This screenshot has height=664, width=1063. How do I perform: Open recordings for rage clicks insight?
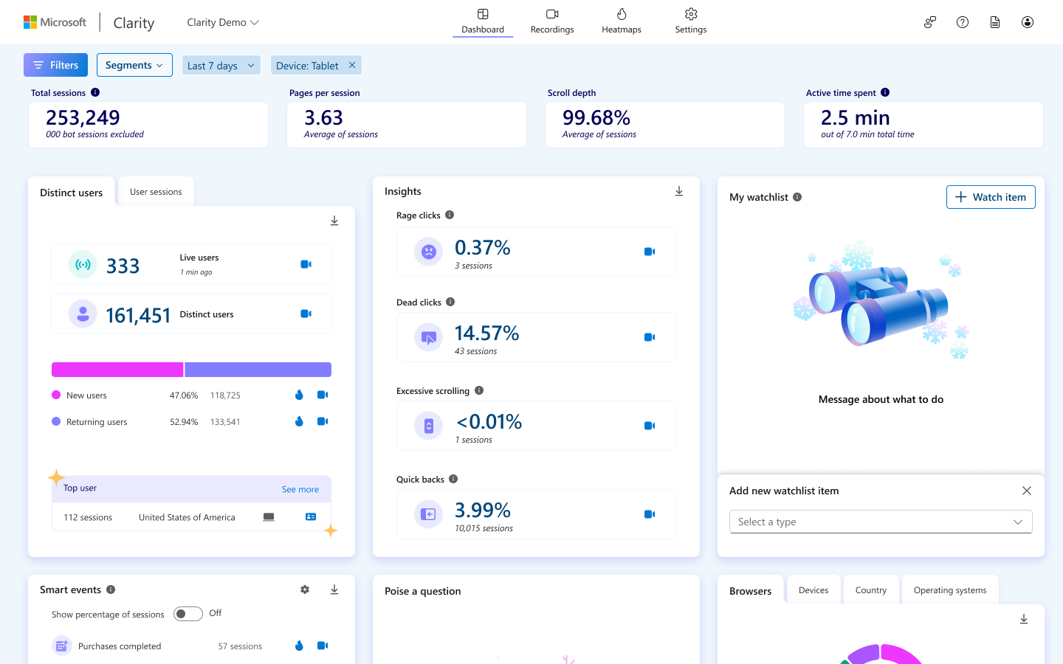tap(650, 251)
